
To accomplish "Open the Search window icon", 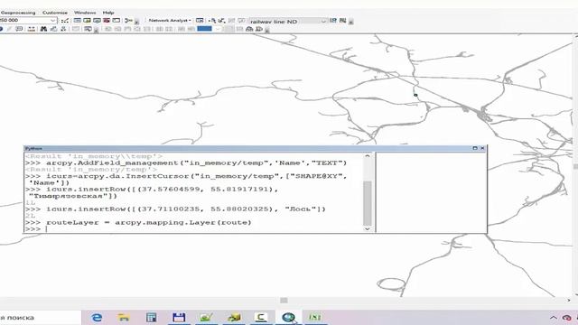I will click(x=97, y=20).
